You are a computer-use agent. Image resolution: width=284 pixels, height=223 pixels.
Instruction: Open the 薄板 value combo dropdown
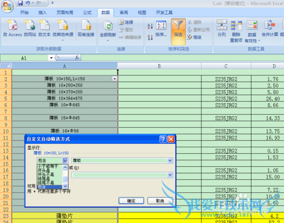(170, 161)
